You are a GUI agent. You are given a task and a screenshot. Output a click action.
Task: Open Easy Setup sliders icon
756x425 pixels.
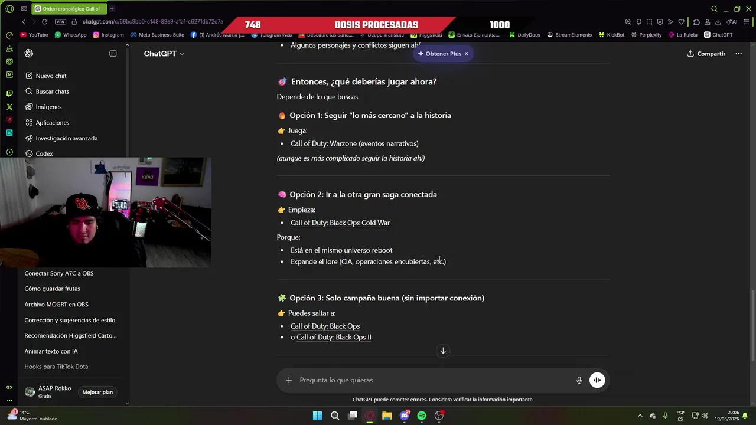746,22
